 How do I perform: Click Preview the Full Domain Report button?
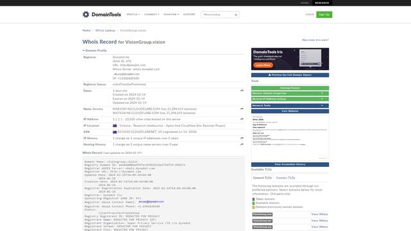[290, 75]
